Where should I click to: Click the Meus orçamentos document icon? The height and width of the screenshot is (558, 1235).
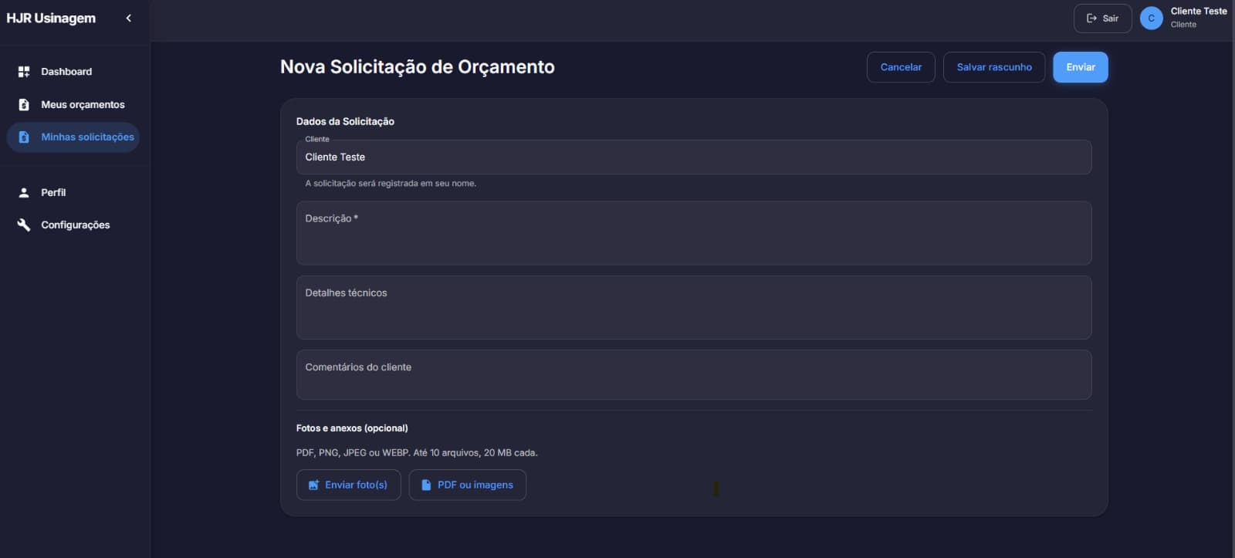coord(24,105)
